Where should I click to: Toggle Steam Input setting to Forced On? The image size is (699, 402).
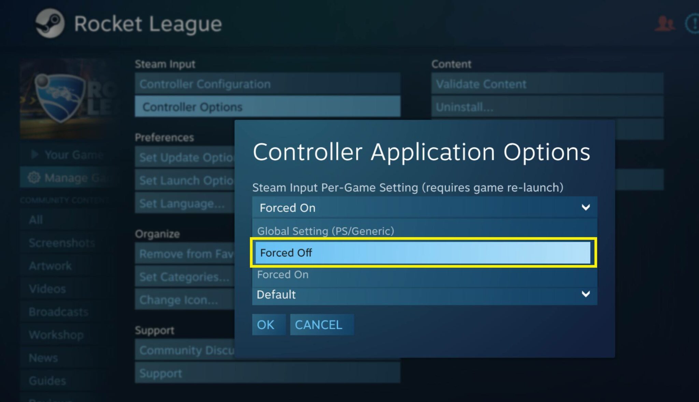point(424,274)
